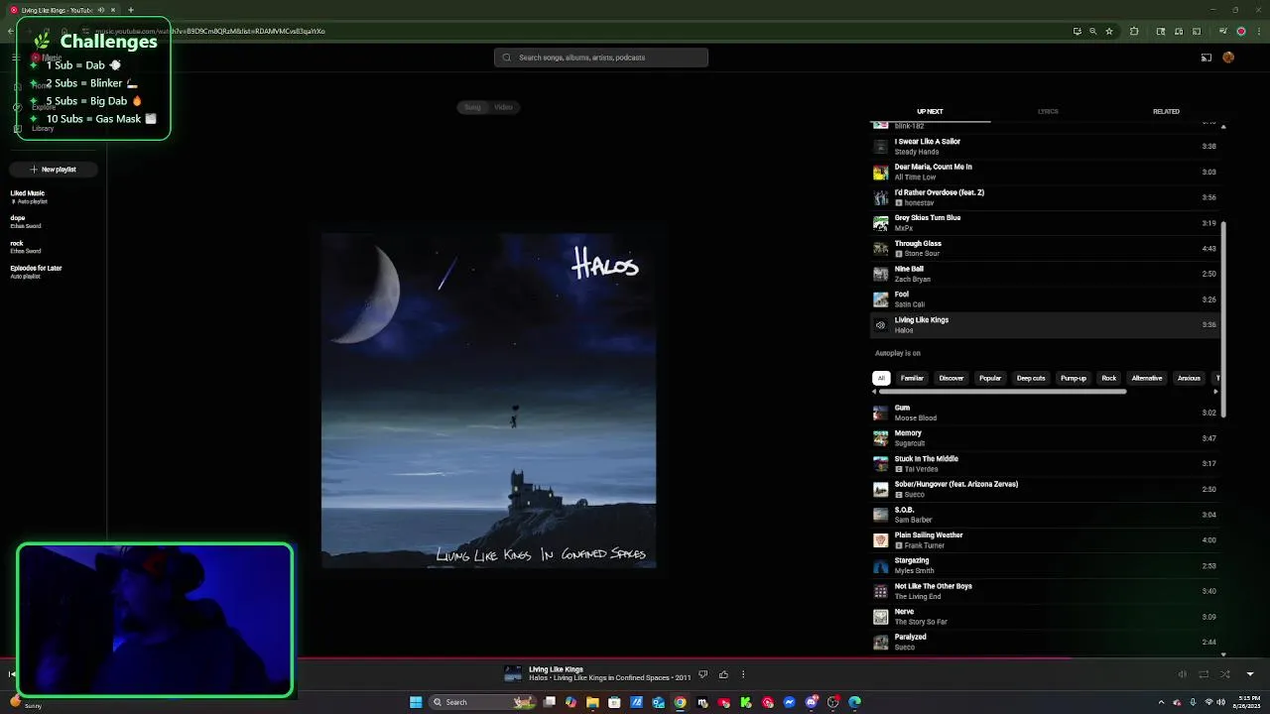This screenshot has height=714, width=1270.
Task: Toggle shuffle in the player bar
Action: [1225, 674]
